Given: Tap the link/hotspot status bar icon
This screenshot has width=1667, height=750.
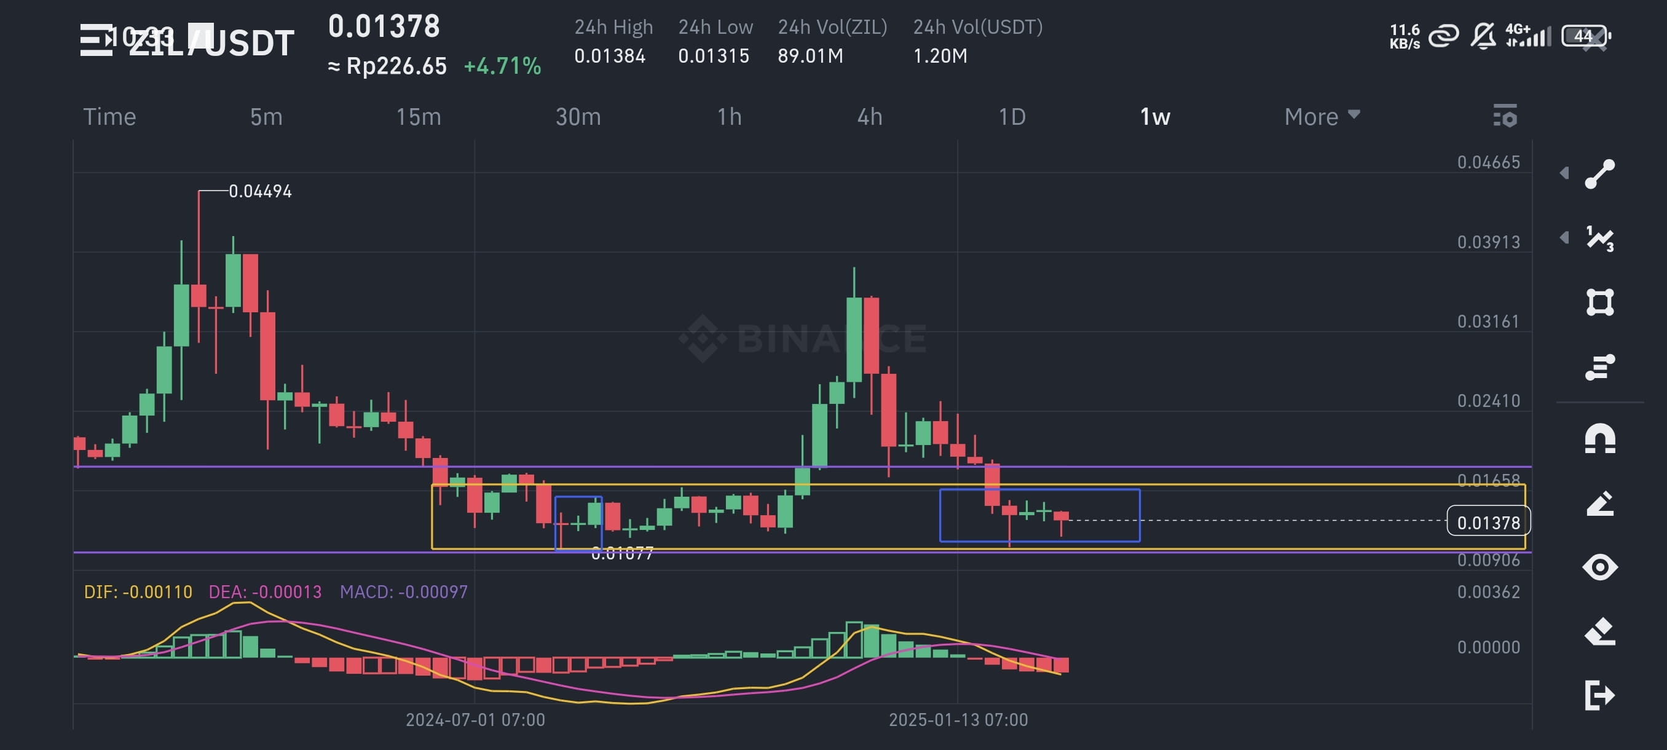Looking at the screenshot, I should [x=1444, y=36].
